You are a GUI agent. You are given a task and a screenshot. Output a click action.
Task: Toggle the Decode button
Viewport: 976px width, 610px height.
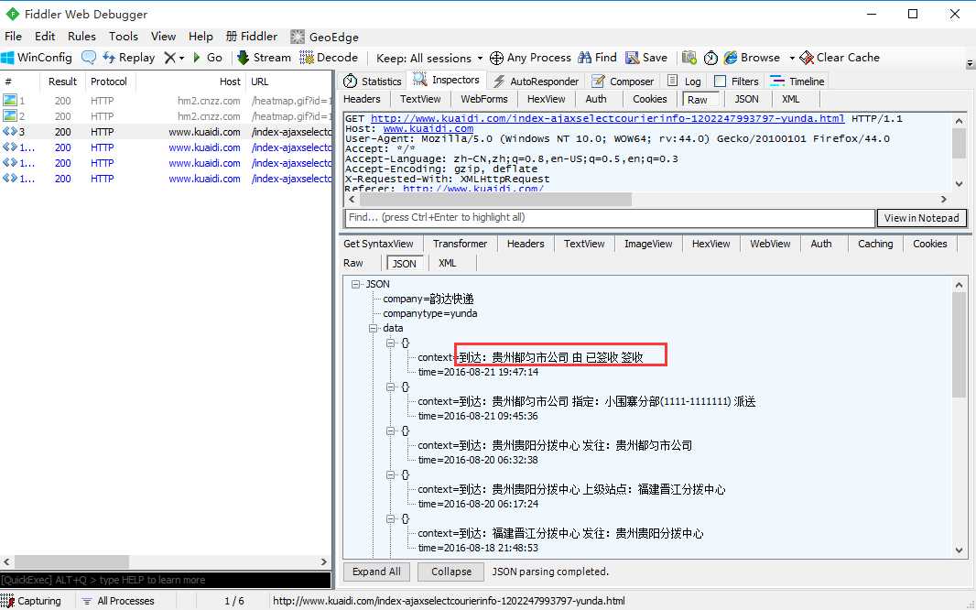(330, 58)
